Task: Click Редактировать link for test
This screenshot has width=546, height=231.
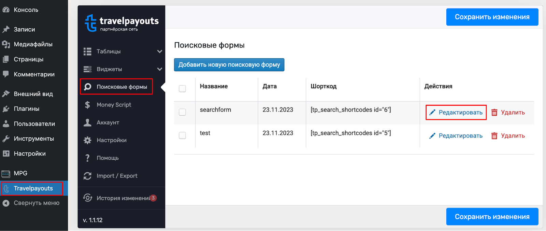Action: pos(461,136)
